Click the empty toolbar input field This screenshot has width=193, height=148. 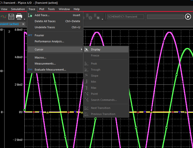click(x=165, y=17)
